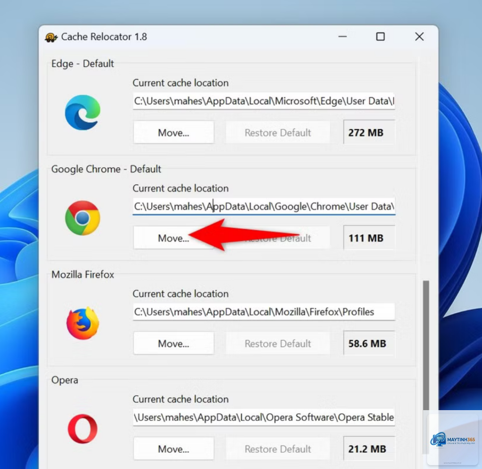Move the Opera cache location
Viewport: 482px width, 469px height.
click(x=174, y=449)
